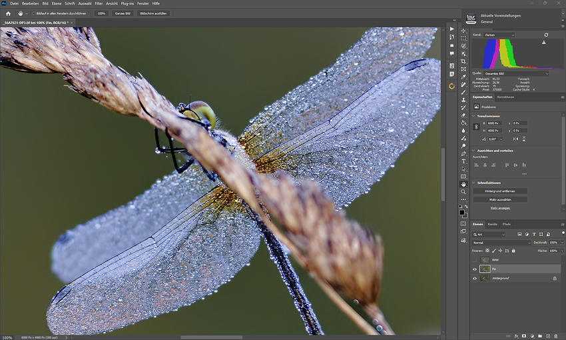Open the Fenster menu
Viewport: 566px width, 340px height.
tap(143, 3)
